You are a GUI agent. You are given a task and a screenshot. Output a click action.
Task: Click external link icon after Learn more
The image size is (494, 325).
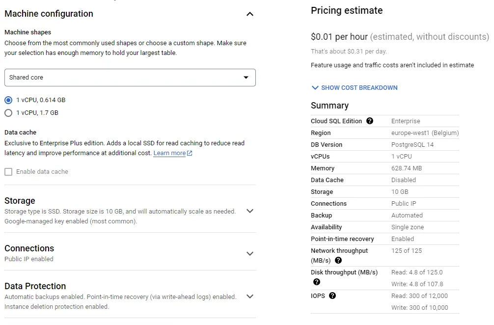click(x=190, y=154)
